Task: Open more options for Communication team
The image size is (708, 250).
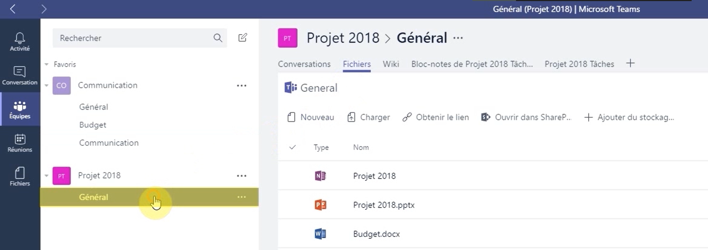Action: 241,86
